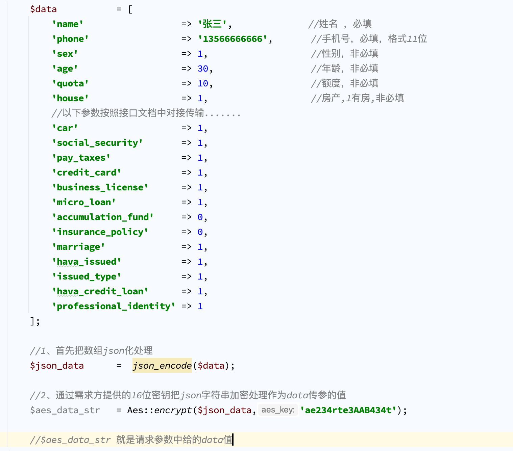
Task: Place cursor on the 'phone' array key
Action: (x=70, y=39)
